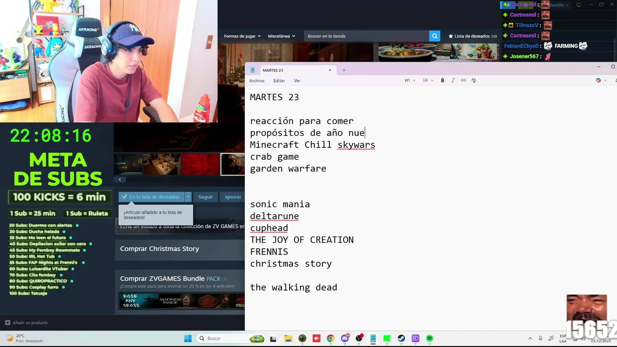Open weather widget showing 20°C

[24, 338]
